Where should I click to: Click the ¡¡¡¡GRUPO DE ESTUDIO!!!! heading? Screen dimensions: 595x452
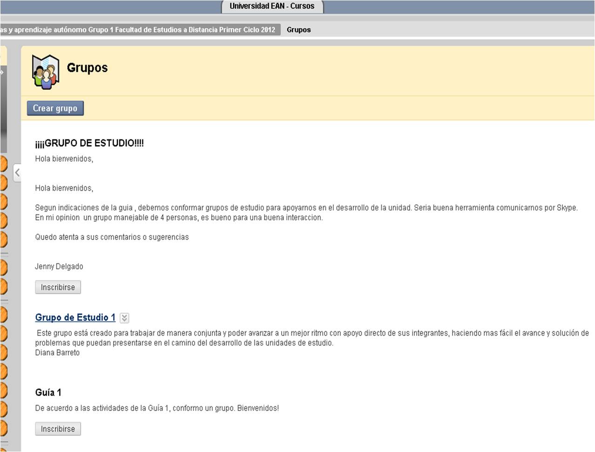point(89,143)
